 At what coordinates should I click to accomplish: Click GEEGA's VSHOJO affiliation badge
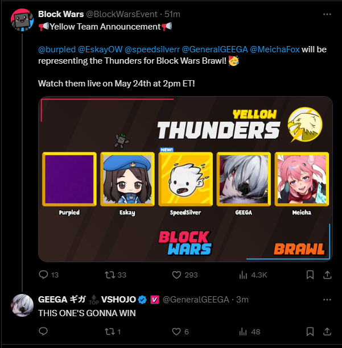coord(155,300)
